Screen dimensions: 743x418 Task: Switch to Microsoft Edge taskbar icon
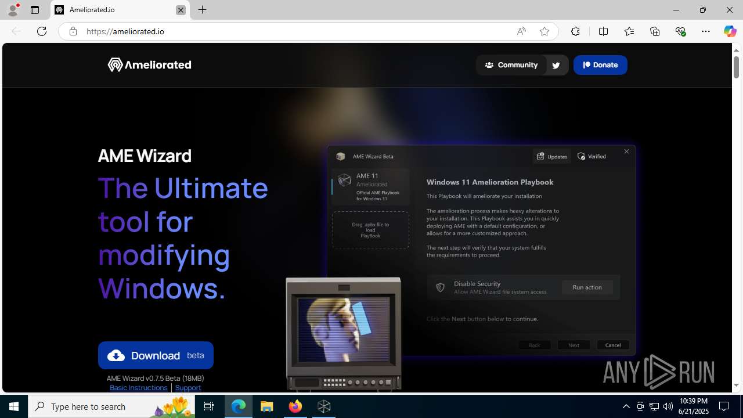239,406
